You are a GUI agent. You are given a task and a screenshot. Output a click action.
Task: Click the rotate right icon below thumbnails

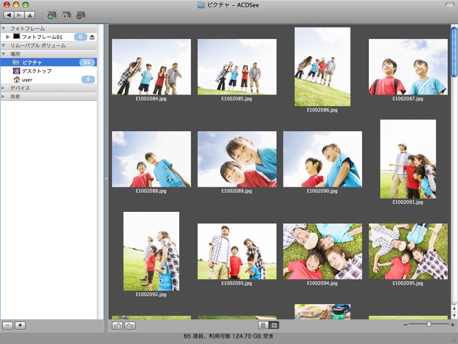click(x=130, y=325)
